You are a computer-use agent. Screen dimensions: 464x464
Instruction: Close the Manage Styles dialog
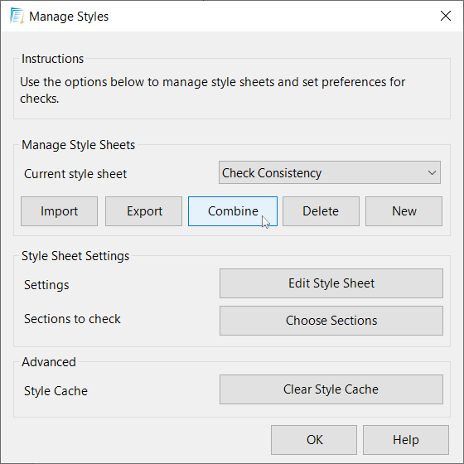point(446,16)
